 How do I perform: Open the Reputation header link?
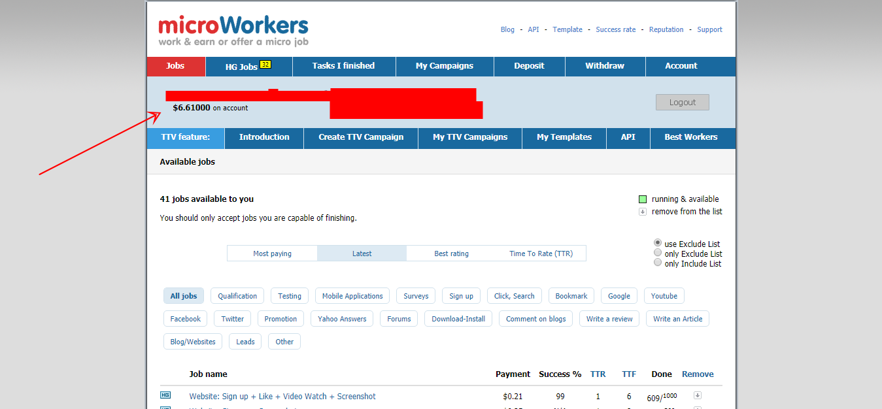[x=666, y=29]
